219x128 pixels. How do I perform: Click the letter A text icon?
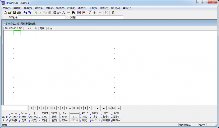click(64, 13)
